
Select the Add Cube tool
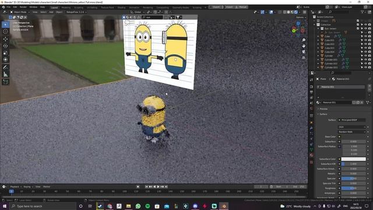pos(5,82)
